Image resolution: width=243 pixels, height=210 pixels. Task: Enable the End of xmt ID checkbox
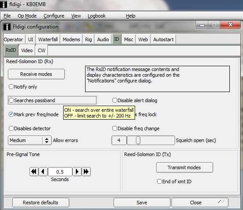click(x=159, y=181)
